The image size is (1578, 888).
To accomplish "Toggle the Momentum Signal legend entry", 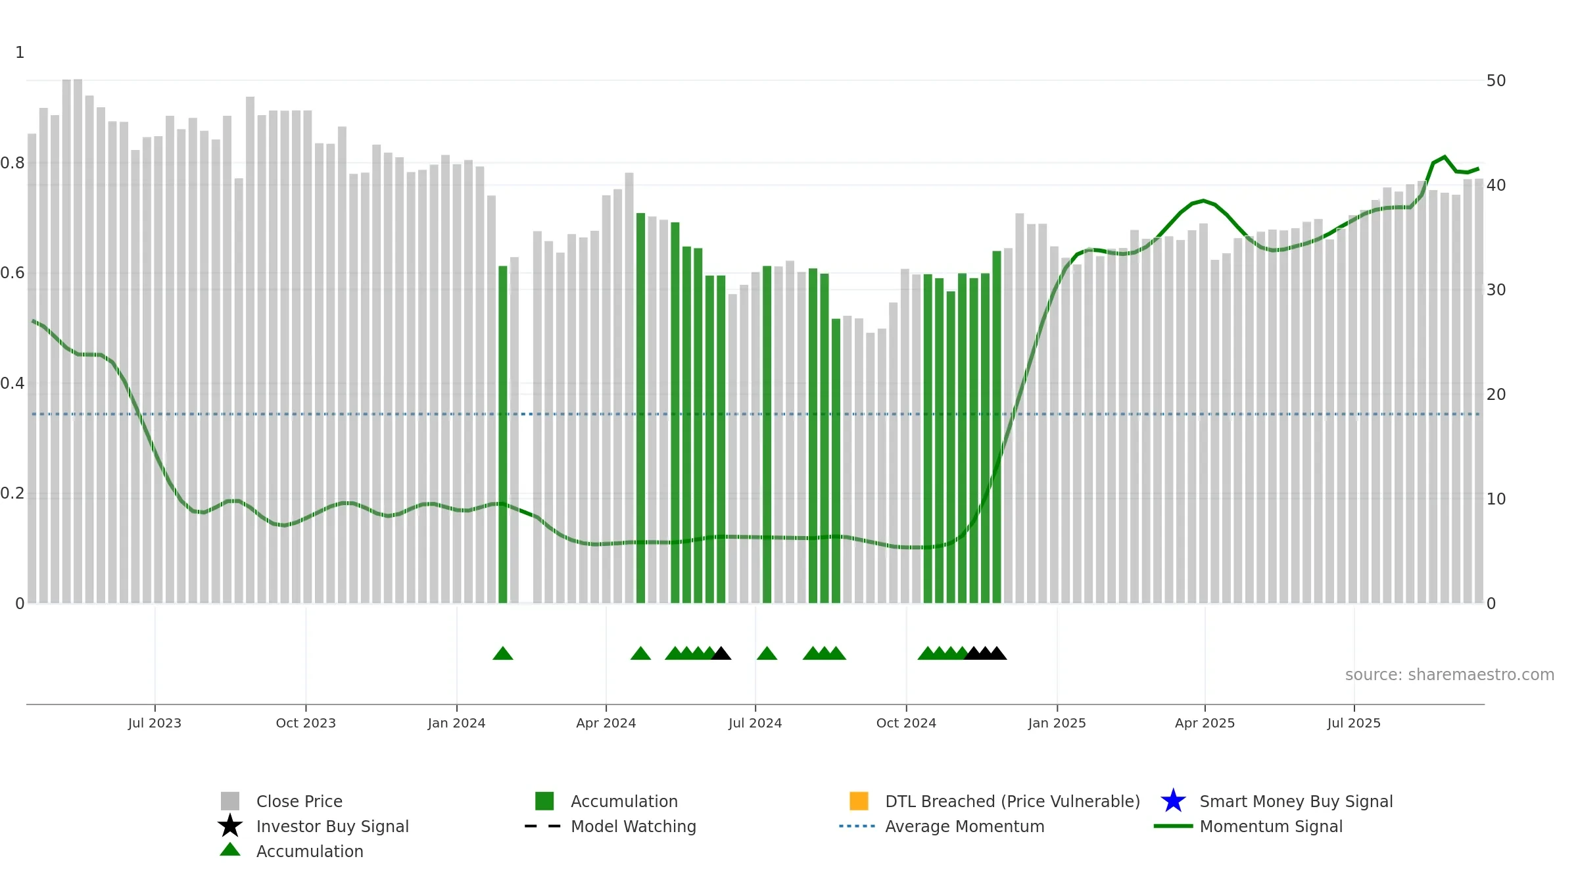I will pos(1249,826).
